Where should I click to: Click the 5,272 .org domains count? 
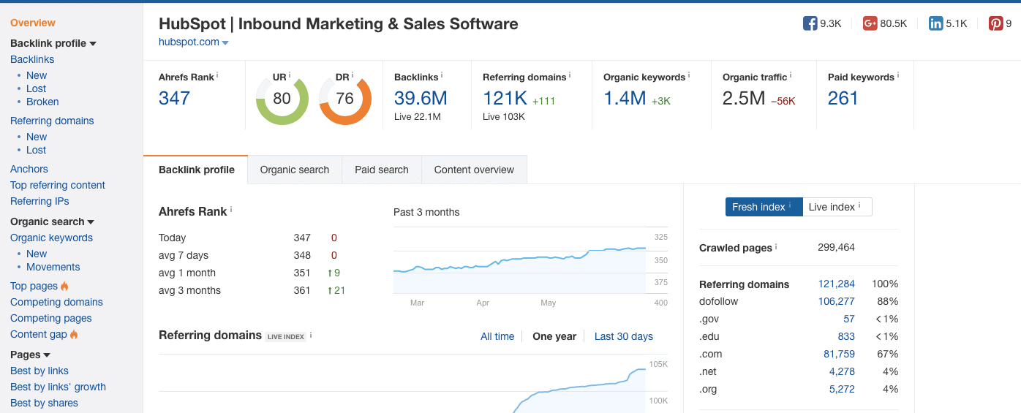click(x=842, y=389)
